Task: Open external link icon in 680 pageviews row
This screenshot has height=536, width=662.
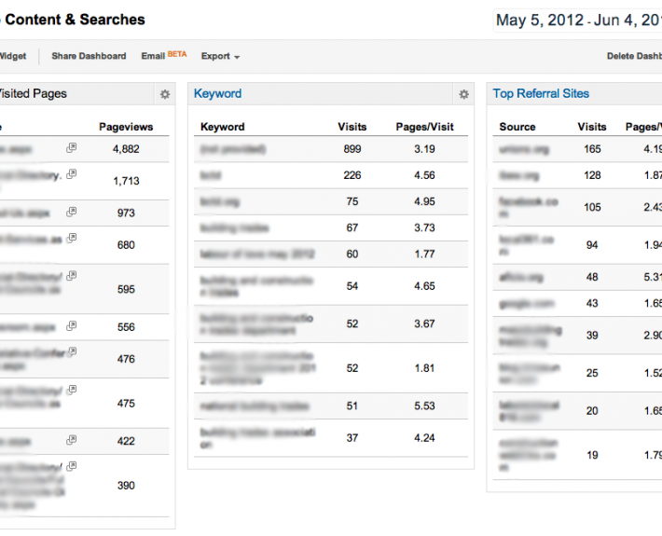Action: tap(72, 238)
